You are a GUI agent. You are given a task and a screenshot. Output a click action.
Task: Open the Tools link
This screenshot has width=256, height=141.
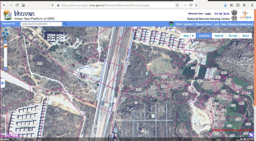click(x=178, y=24)
